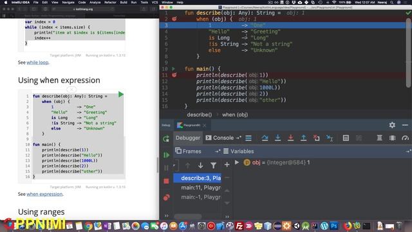Force Step Into (red arrow)
Image resolution: width=412 pixels, height=232 pixels.
(x=290, y=138)
